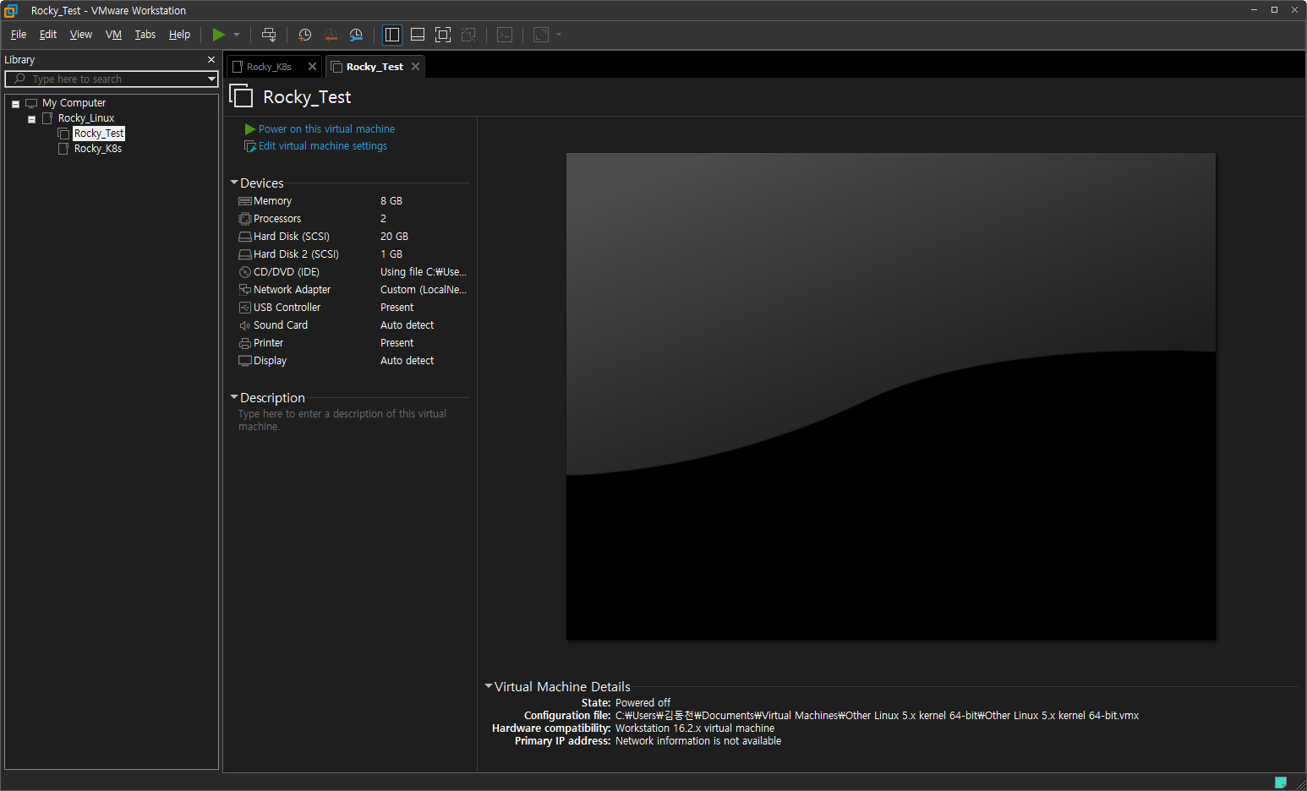The height and width of the screenshot is (791, 1307).
Task: Enter full screen mode icon
Action: coord(443,35)
